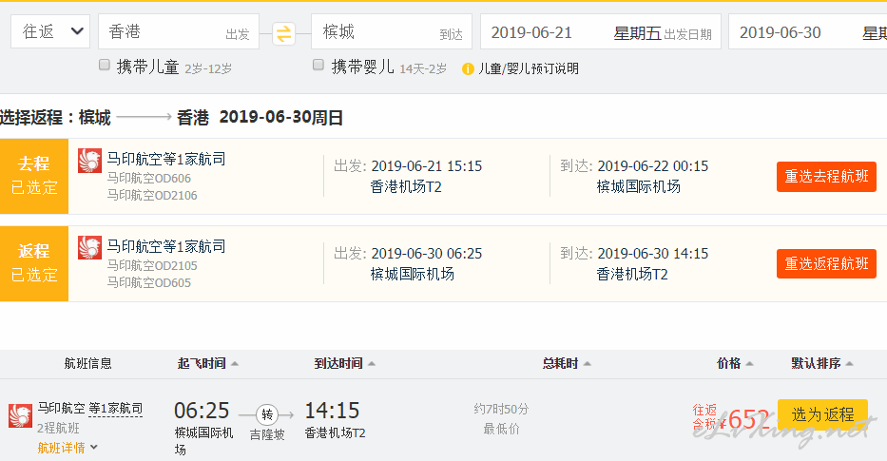Open departure date 2019-06-21 picker

tap(601, 32)
